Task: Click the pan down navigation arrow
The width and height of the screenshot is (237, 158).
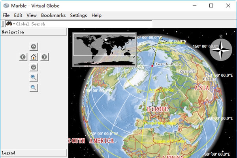Action: point(34,67)
